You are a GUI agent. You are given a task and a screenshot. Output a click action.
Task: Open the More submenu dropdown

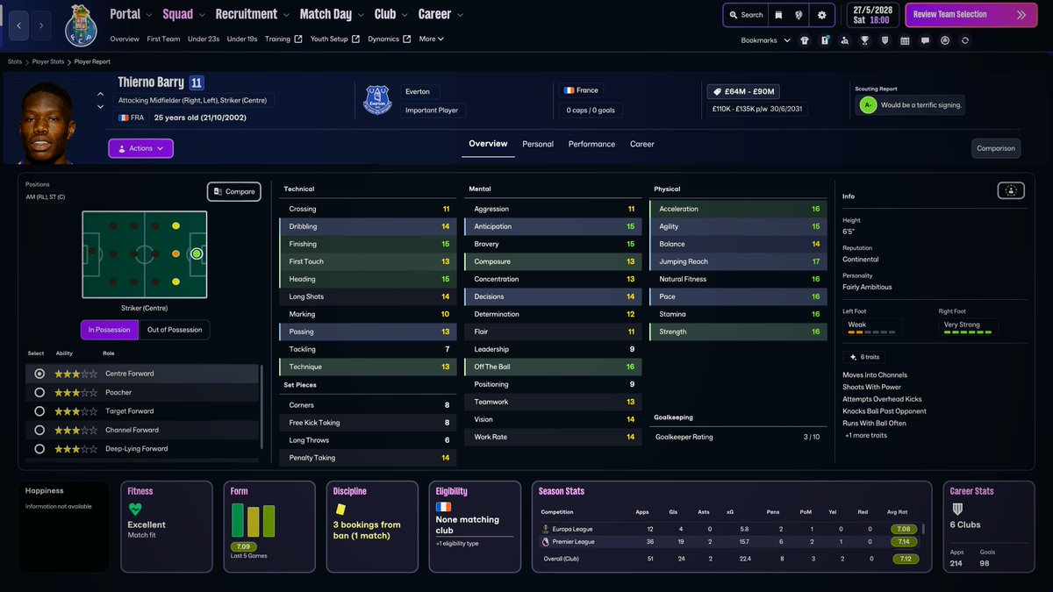(x=432, y=39)
